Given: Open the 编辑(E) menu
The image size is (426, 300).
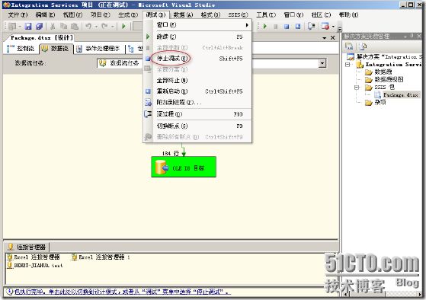Looking at the screenshot, I should (45, 14).
